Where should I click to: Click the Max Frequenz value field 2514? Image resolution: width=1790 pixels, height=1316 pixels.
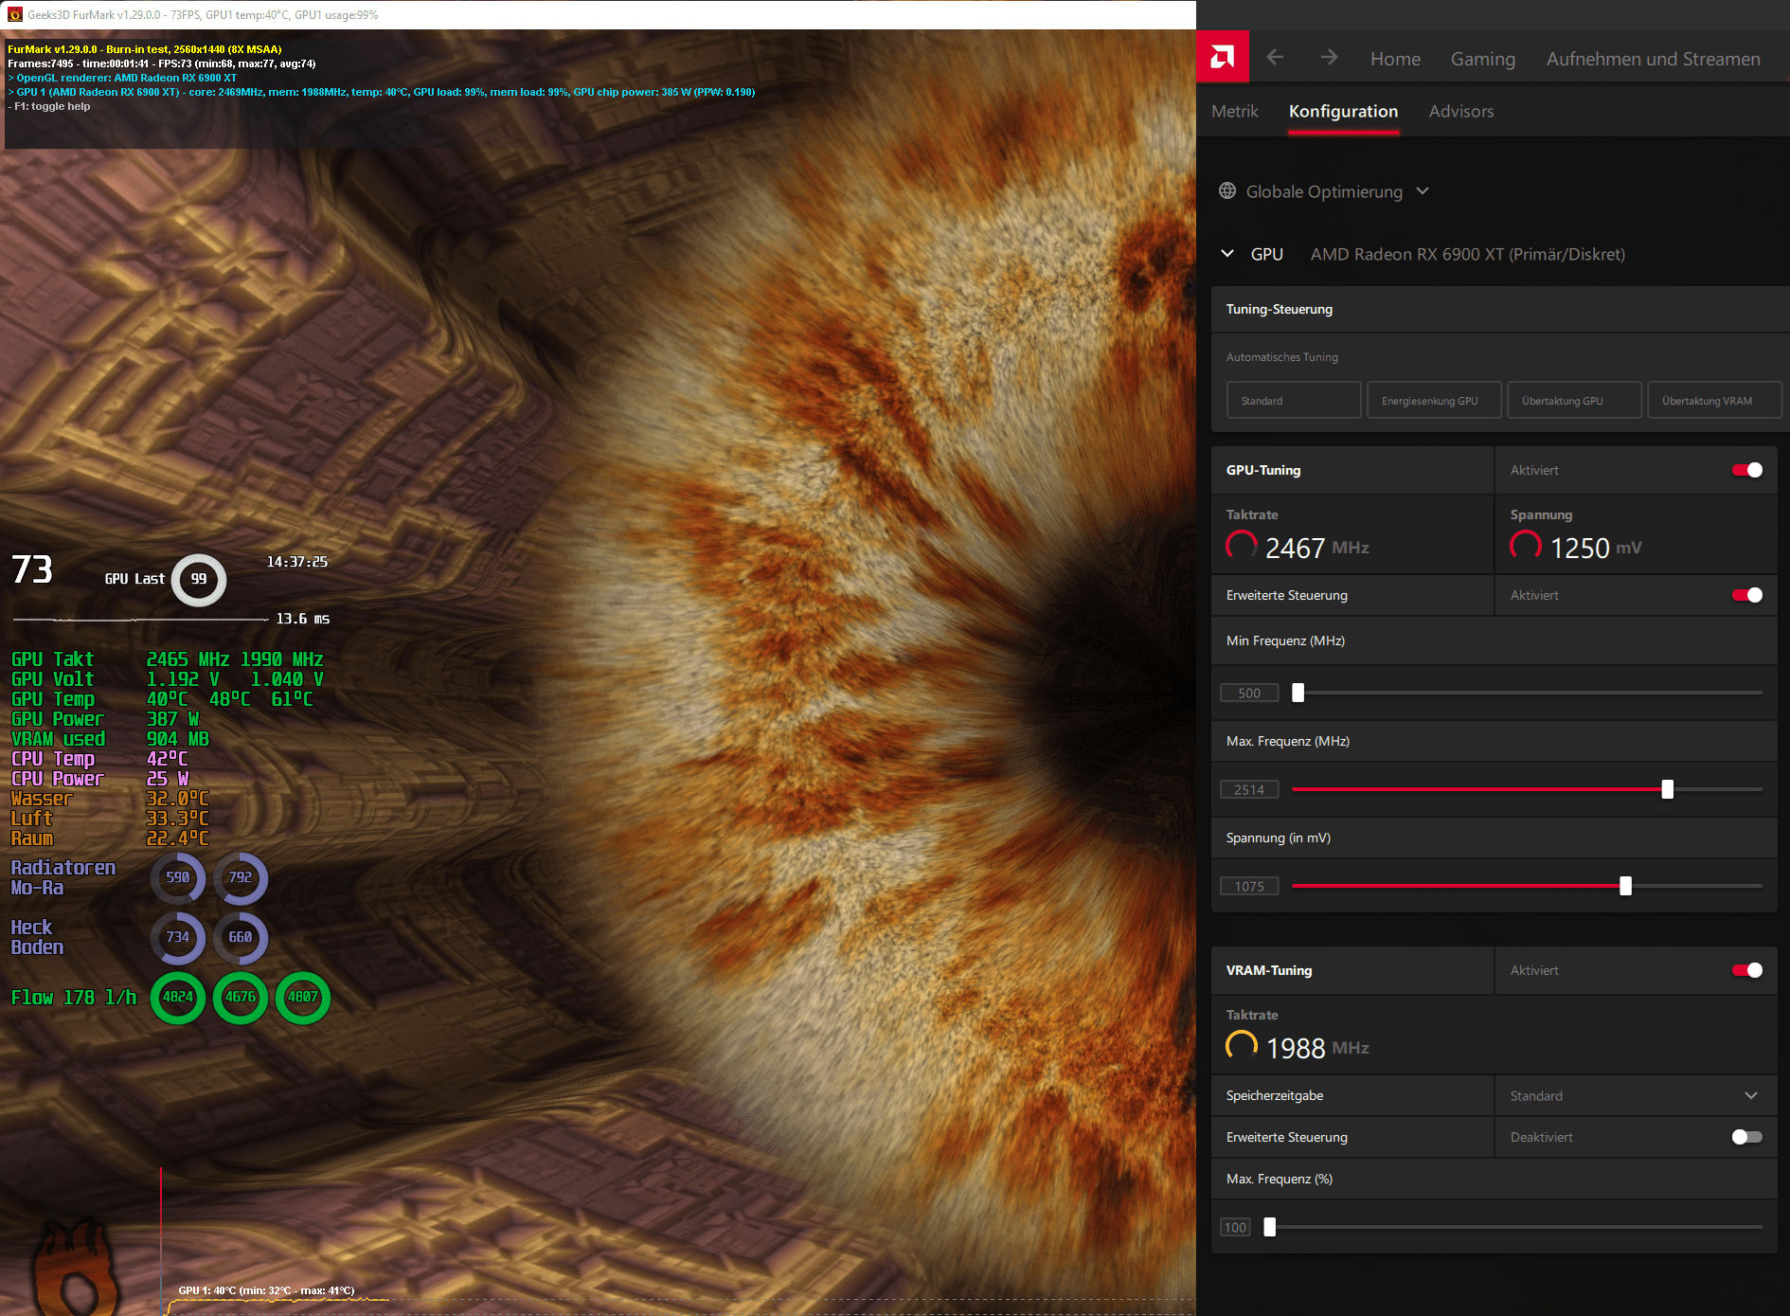pyautogui.click(x=1249, y=789)
